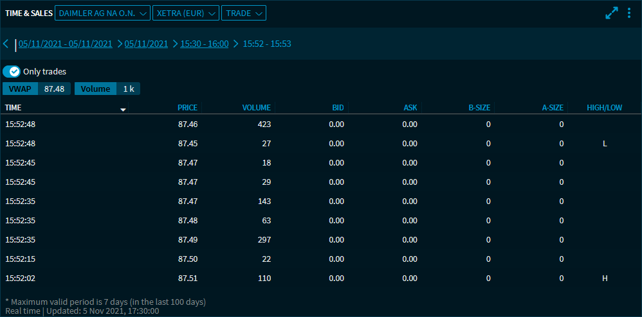The width and height of the screenshot is (642, 317).
Task: Click the back chevron before the date range
Action: point(6,44)
